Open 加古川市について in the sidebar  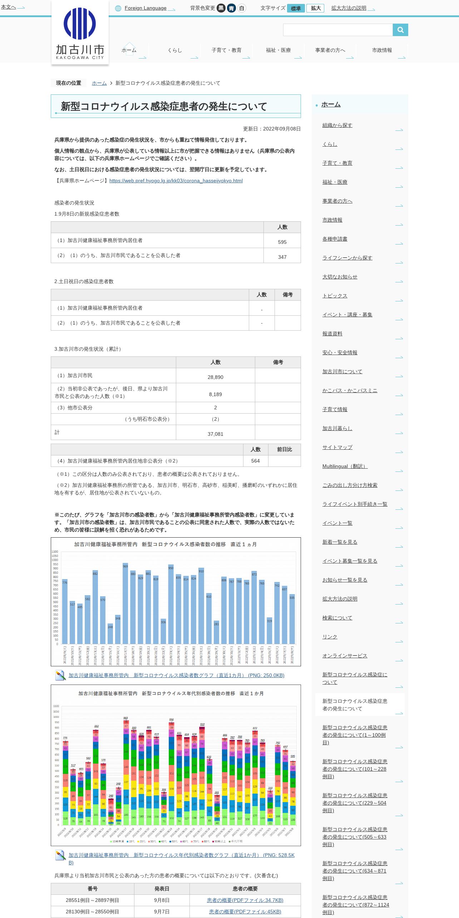pyautogui.click(x=342, y=371)
